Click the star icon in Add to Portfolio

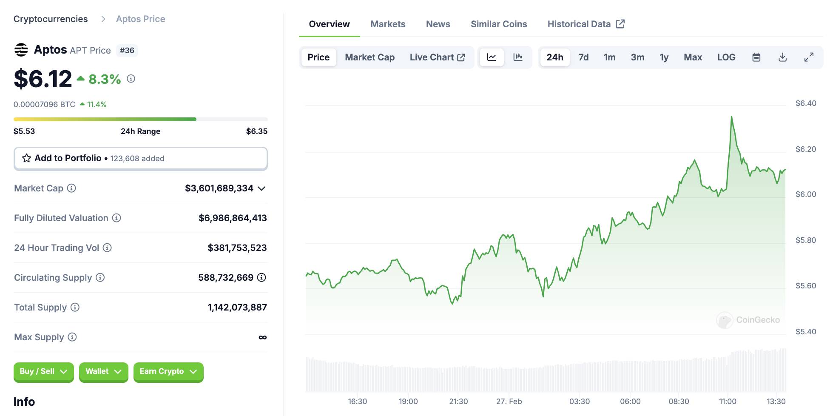(26, 158)
